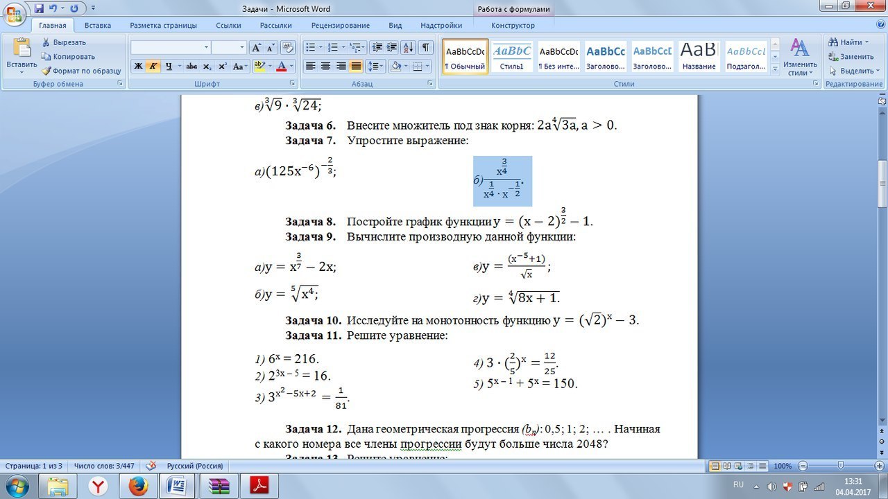Switch to Draft view in status bar

pos(762,466)
